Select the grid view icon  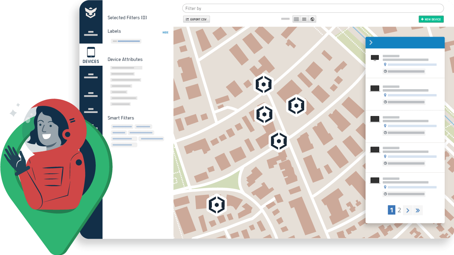pyautogui.click(x=296, y=19)
